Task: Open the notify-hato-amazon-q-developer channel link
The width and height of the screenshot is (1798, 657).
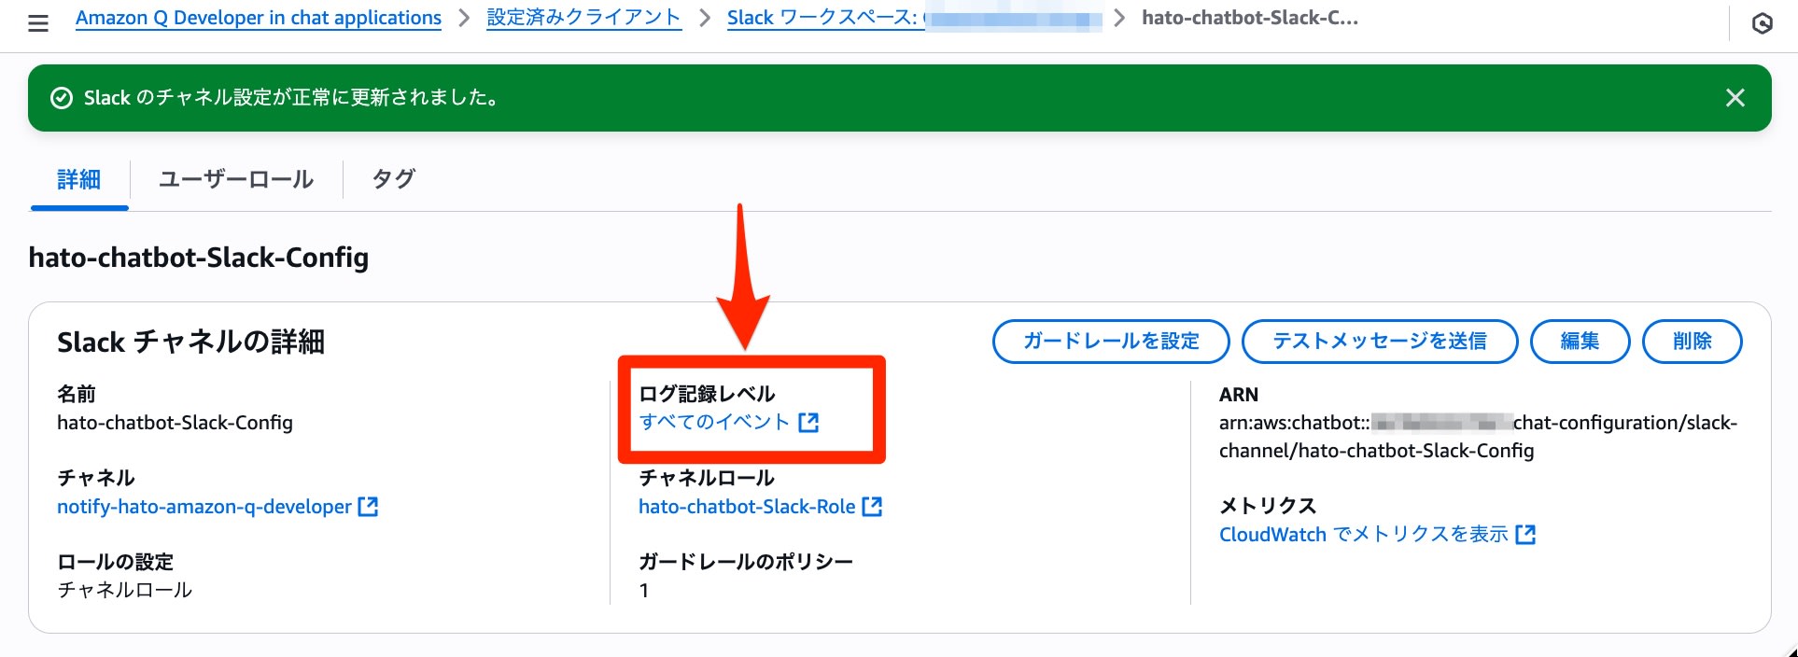Action: coord(204,507)
